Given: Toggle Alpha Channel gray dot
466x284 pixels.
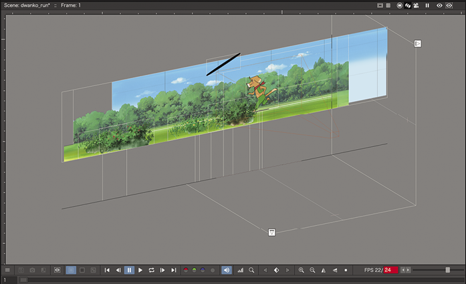Looking at the screenshot, I should pos(213,270).
